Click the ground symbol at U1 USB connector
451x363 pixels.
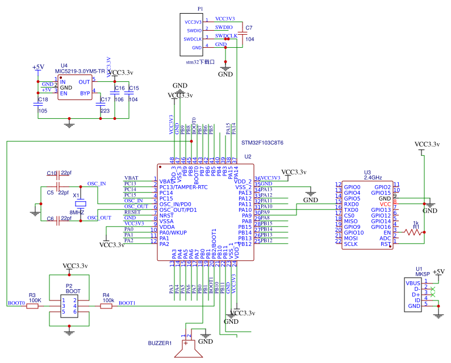coord(439,315)
